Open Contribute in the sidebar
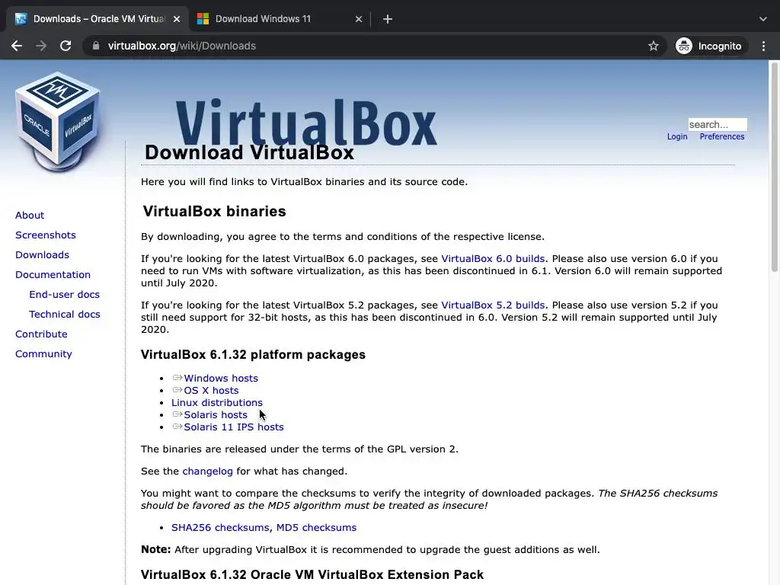The height and width of the screenshot is (585, 780). (41, 334)
